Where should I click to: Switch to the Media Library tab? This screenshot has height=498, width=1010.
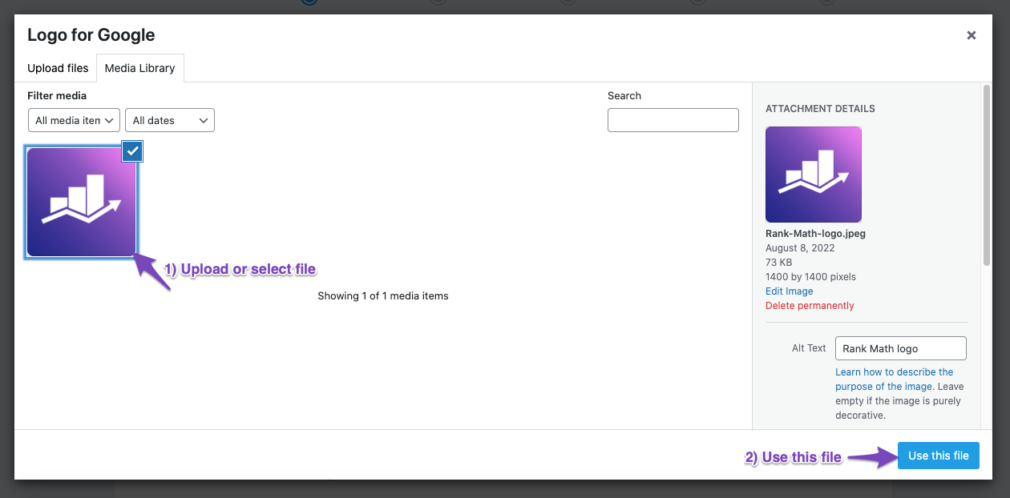coord(139,68)
